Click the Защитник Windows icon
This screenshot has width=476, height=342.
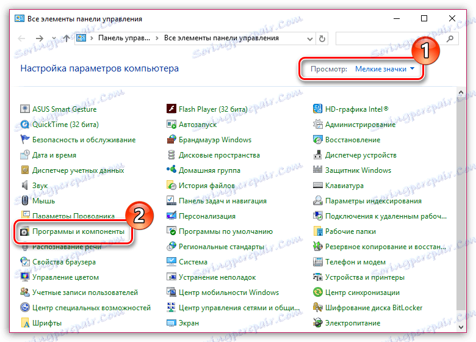click(317, 170)
